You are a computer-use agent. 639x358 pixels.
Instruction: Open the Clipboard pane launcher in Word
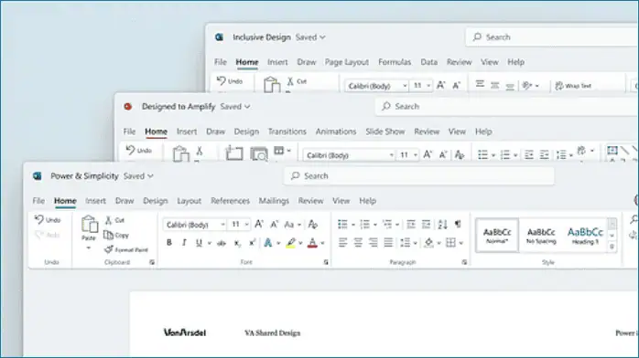pos(152,262)
